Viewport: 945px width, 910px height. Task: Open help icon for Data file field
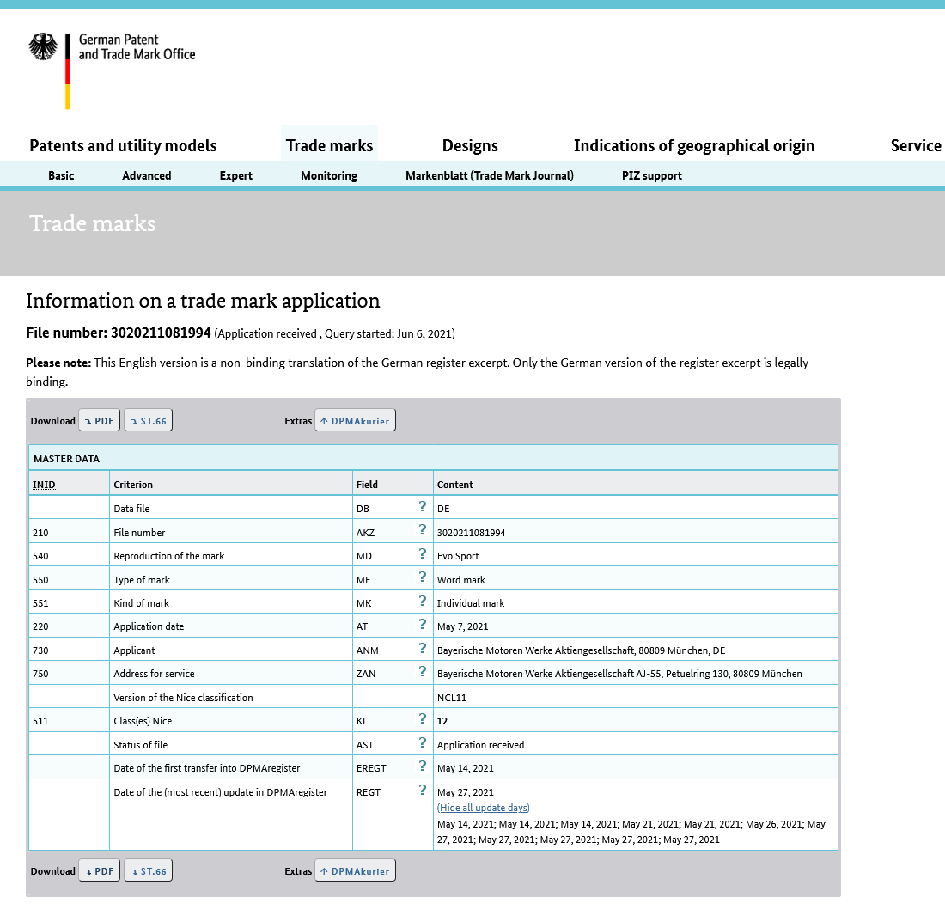[423, 507]
